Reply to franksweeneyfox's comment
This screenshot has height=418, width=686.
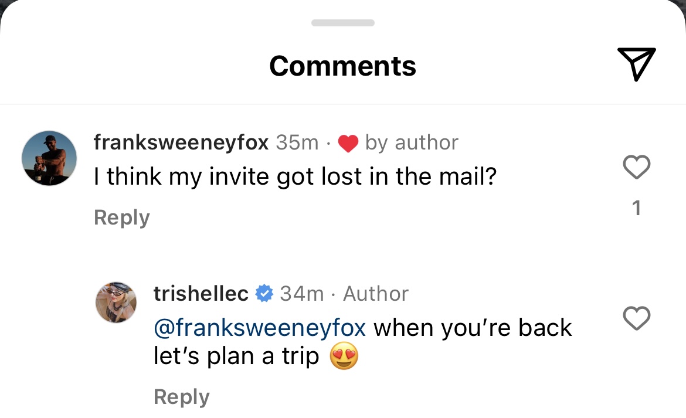[x=121, y=218]
